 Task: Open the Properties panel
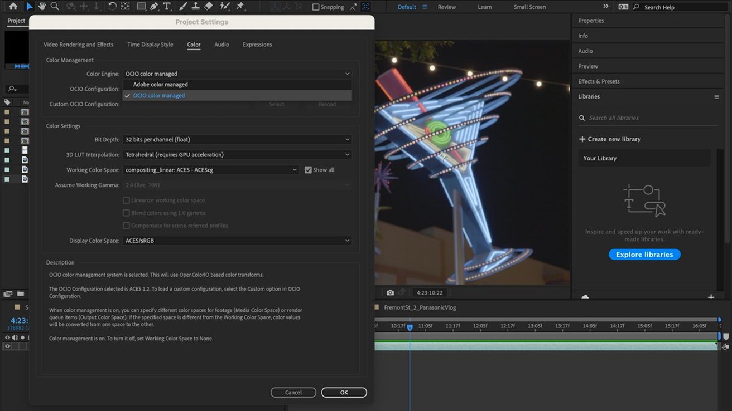pos(591,21)
